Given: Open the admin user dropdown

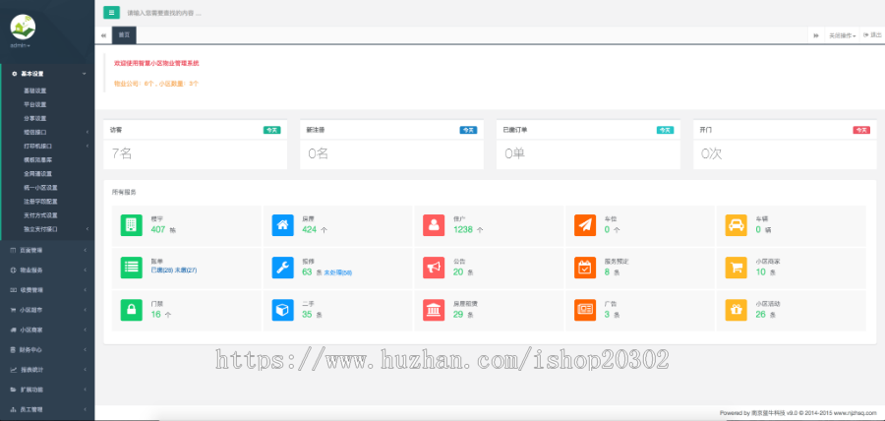Looking at the screenshot, I should pos(21,45).
